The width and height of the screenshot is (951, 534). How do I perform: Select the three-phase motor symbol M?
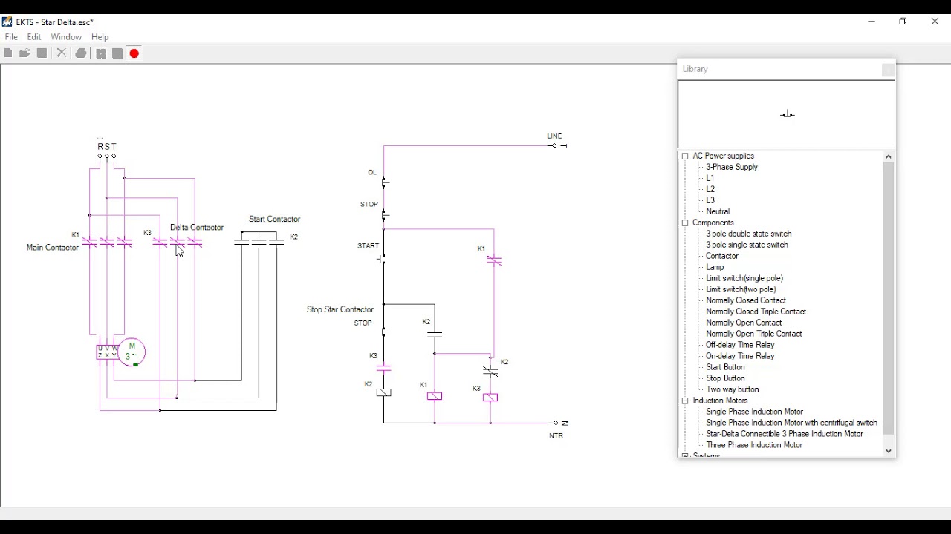tap(132, 352)
